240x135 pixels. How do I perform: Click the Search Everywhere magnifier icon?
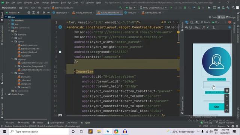tap(233, 7)
